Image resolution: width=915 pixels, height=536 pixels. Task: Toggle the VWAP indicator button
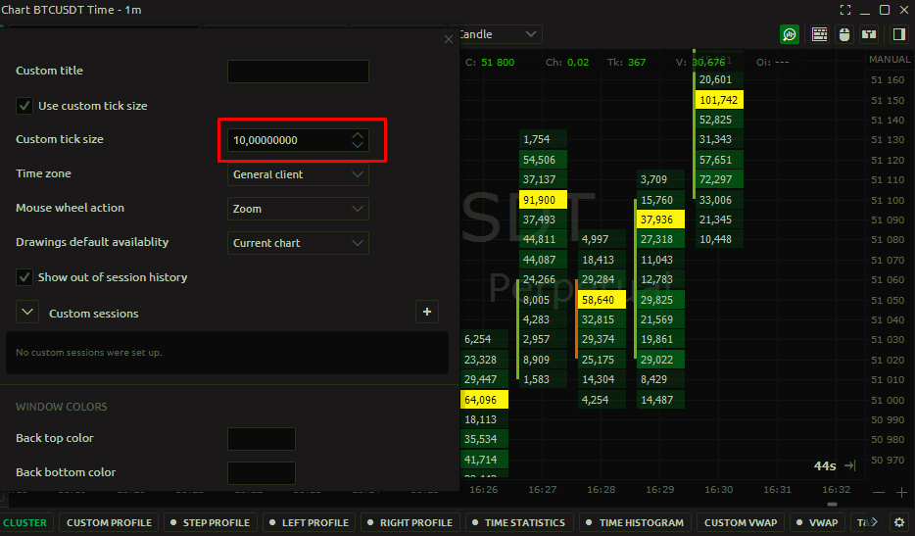click(817, 522)
